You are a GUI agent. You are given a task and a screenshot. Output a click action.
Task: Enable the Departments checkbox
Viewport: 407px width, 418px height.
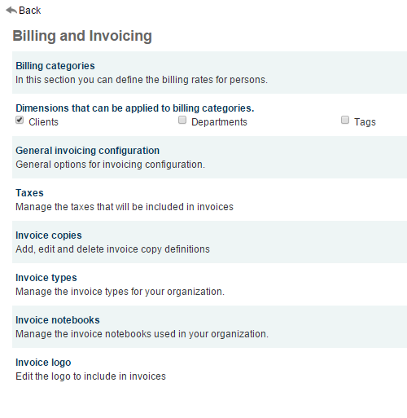point(182,120)
